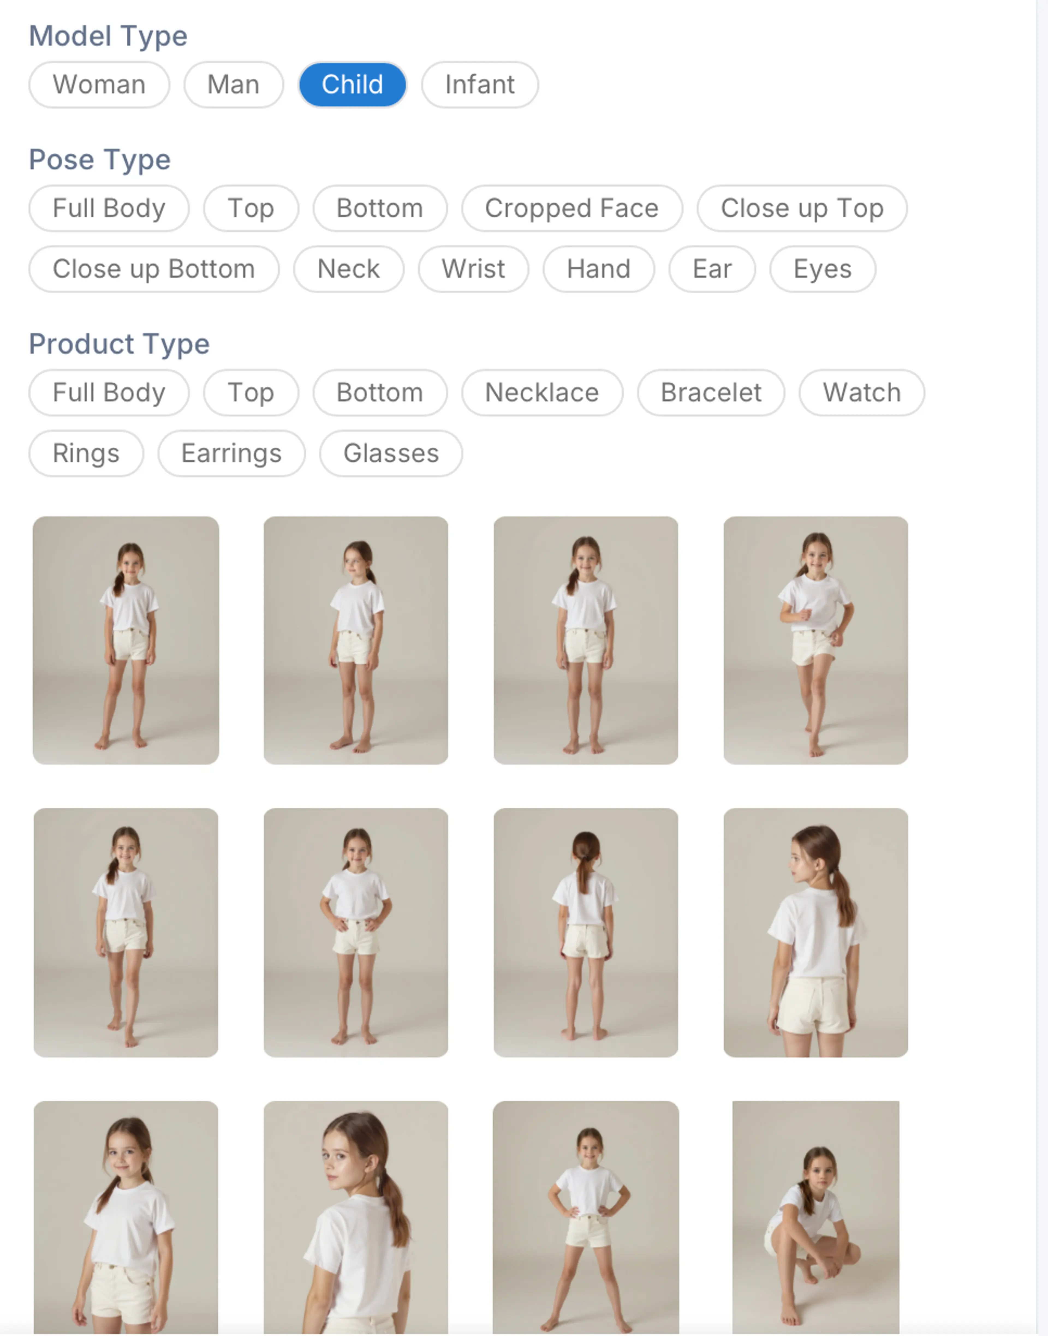Screen dimensions: 1048x1336
Task: Filter Product Type by Bottom
Action: coord(380,393)
